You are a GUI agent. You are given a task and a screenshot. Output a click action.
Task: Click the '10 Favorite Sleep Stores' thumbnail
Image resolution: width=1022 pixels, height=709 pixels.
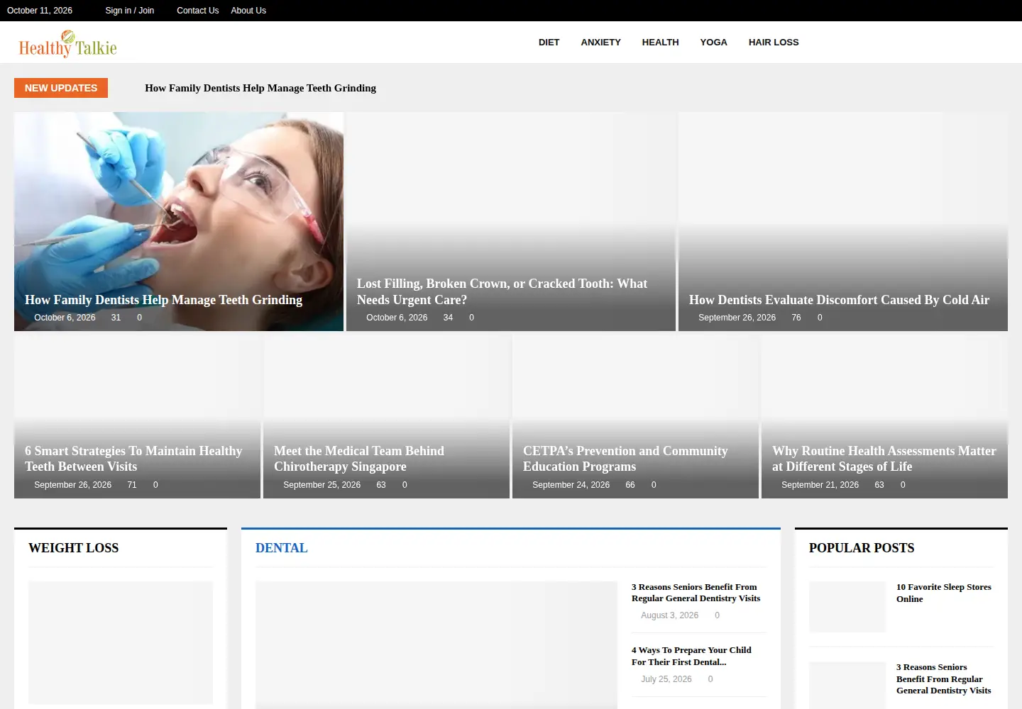[x=847, y=607]
